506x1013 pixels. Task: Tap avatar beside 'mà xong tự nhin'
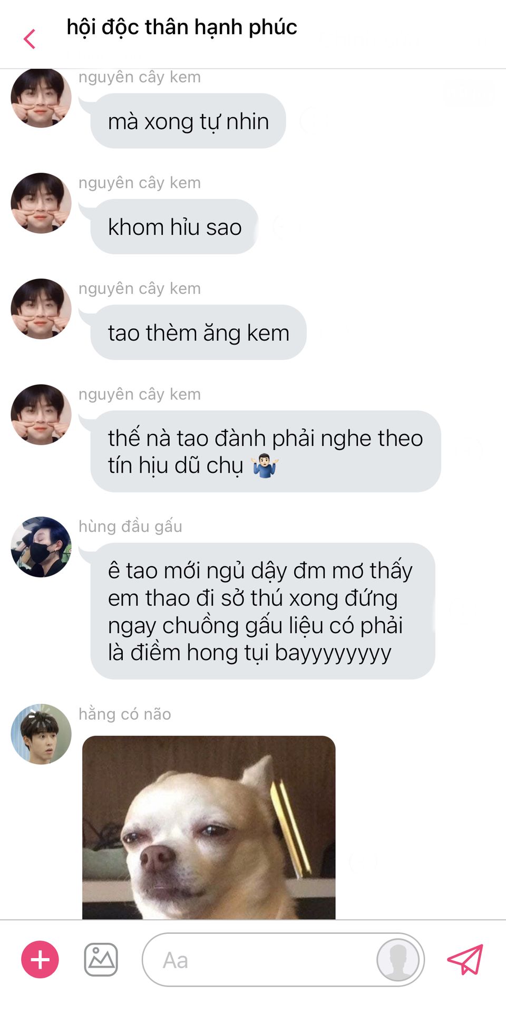[41, 98]
